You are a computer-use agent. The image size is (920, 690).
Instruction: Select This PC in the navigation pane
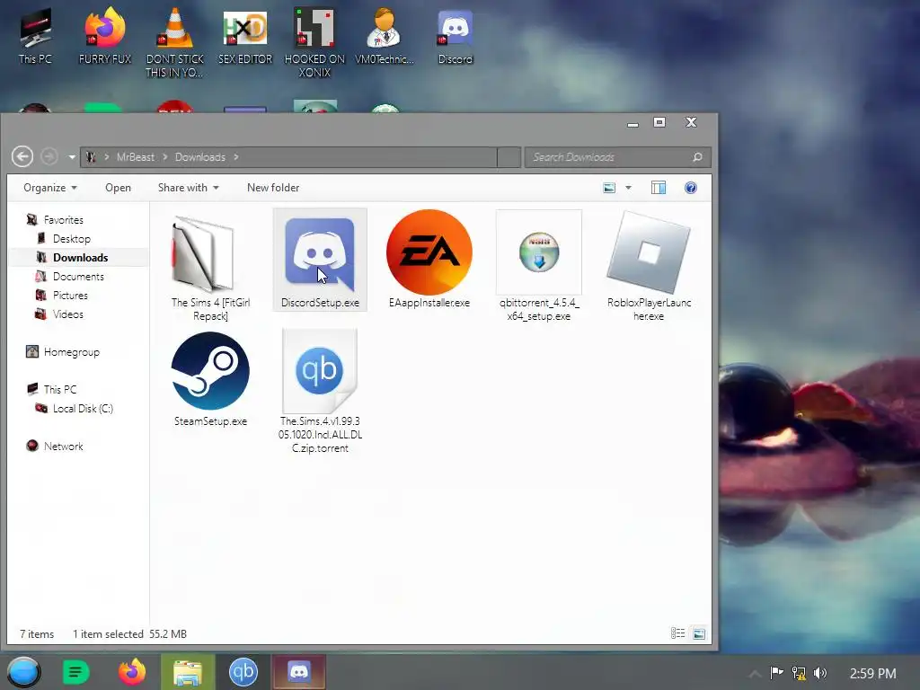coord(60,390)
